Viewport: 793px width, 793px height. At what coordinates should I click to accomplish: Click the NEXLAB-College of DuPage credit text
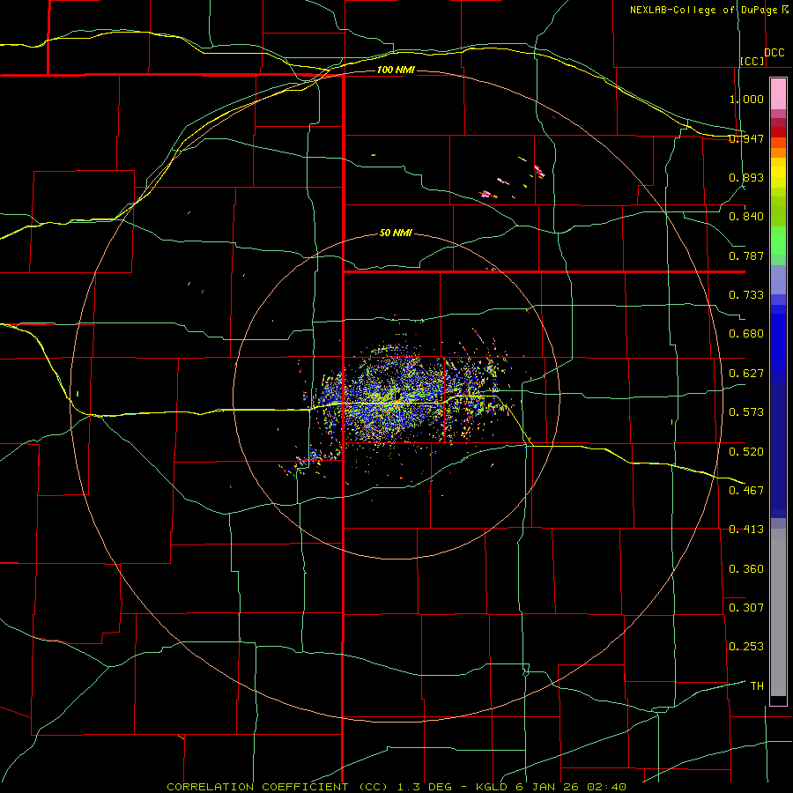(708, 10)
